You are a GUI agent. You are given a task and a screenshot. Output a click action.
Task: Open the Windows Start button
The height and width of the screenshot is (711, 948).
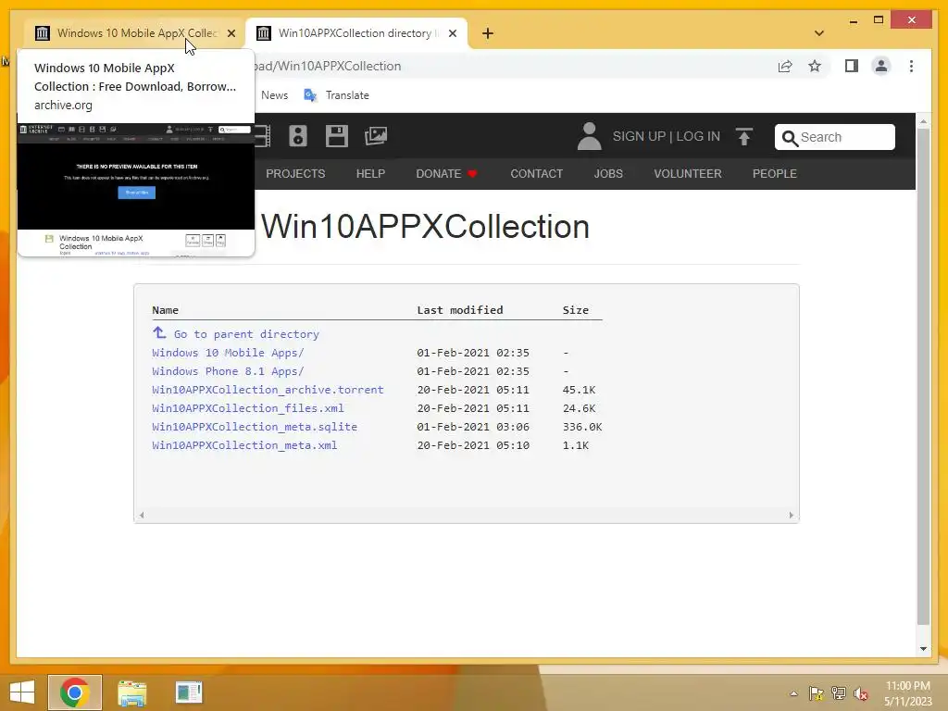22,692
